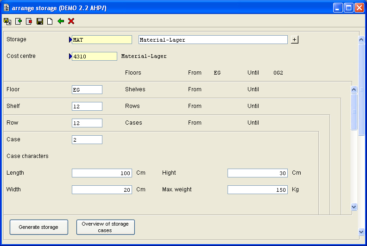Click the inner panel scrollbar thumb
367x246 pixels.
click(x=354, y=112)
